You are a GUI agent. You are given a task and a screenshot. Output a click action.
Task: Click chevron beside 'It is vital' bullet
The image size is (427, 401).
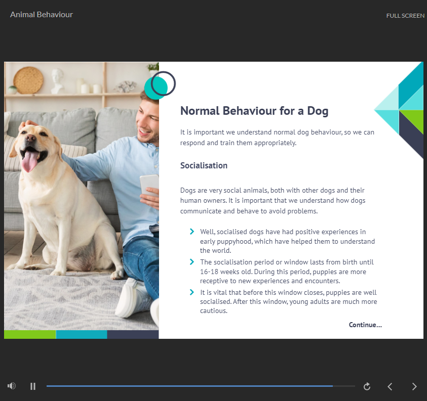tap(192, 292)
